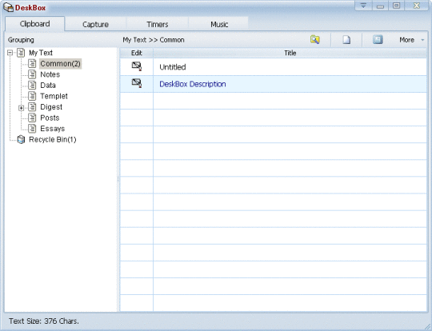Switch to the Capture tab

(x=96, y=25)
